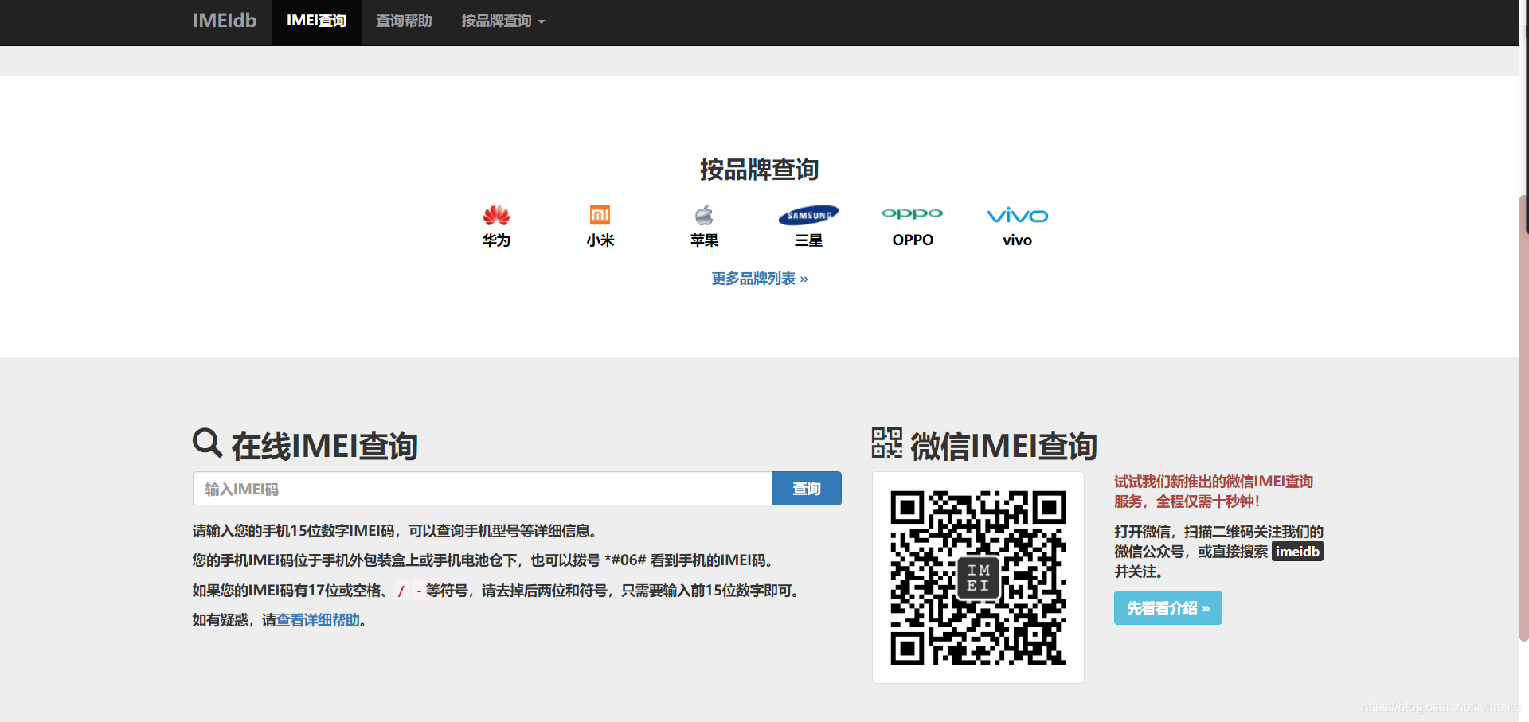Click the 三星 brand label
Viewport: 1529px width, 722px height.
coord(808,240)
